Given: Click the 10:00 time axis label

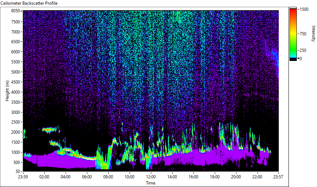Looking at the screenshot, I should click(x=129, y=177).
